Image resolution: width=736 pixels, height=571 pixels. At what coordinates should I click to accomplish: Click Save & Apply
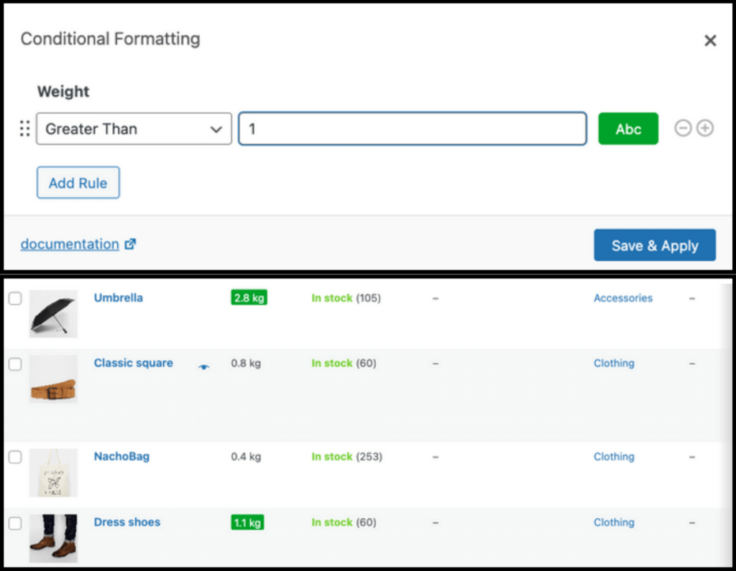pyautogui.click(x=654, y=246)
